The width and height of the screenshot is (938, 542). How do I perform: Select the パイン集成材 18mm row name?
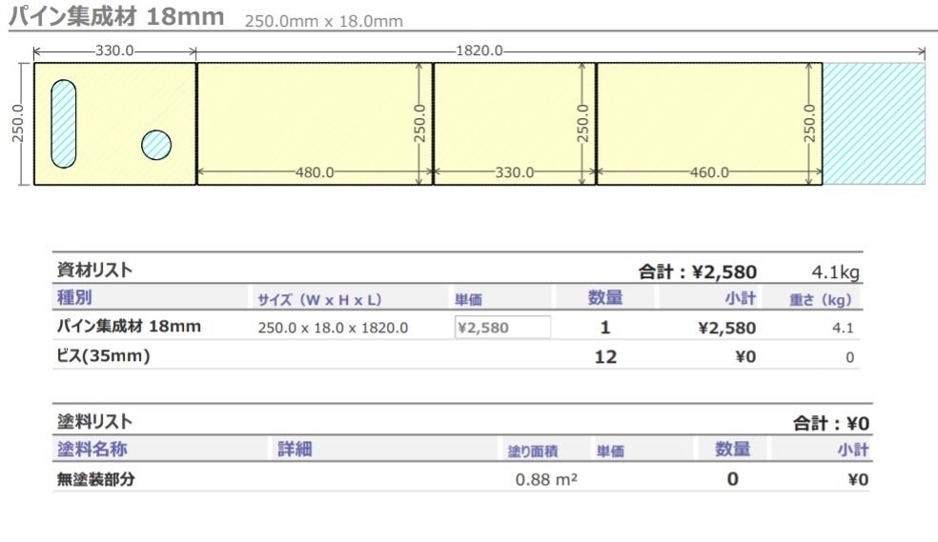(x=129, y=327)
